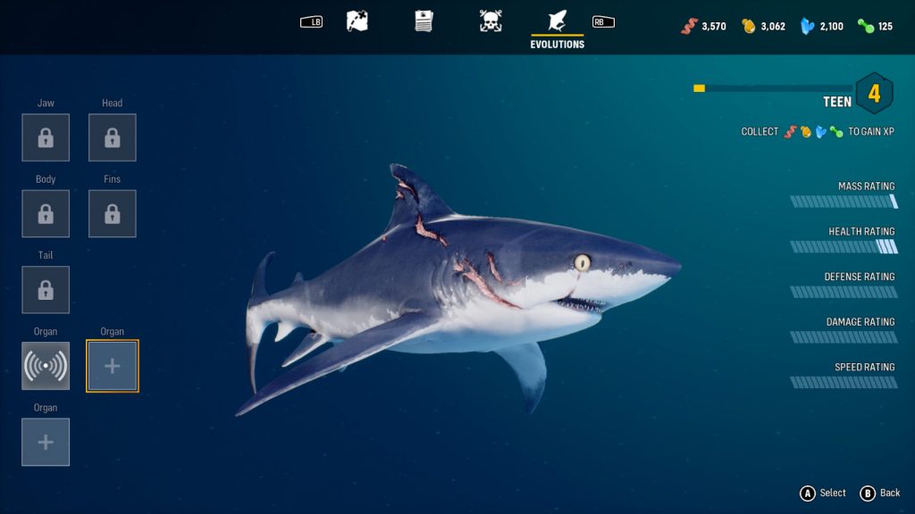
Task: Click the red protein resource counter
Action: pos(703,27)
